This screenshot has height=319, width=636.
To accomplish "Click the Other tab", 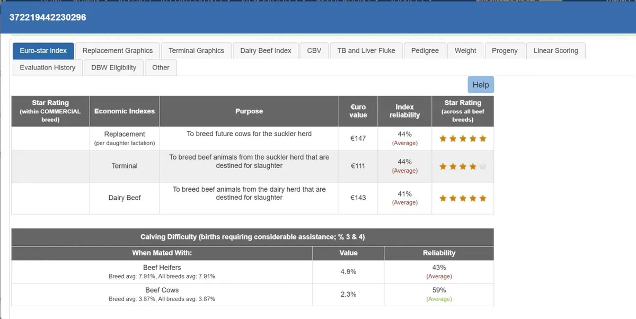I will (x=161, y=68).
